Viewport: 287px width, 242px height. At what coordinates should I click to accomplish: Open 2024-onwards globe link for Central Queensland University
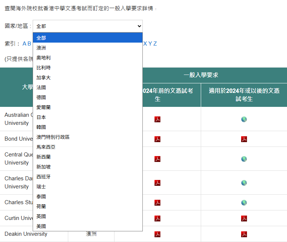pos(244,159)
